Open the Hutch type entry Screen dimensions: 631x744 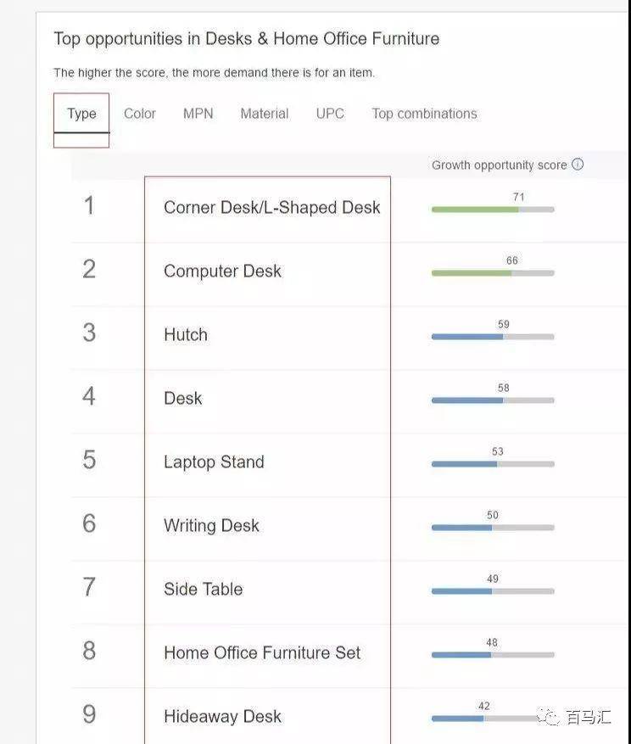coord(186,335)
